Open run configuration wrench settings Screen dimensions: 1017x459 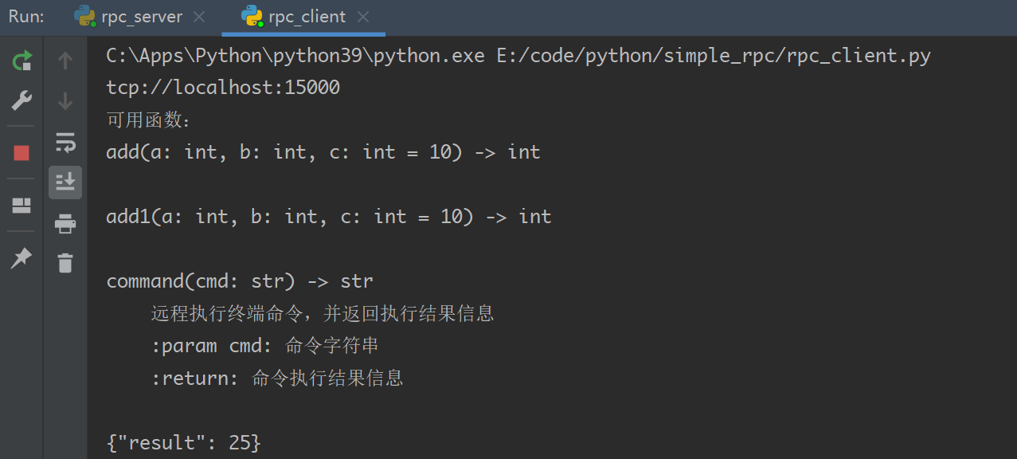click(x=22, y=101)
